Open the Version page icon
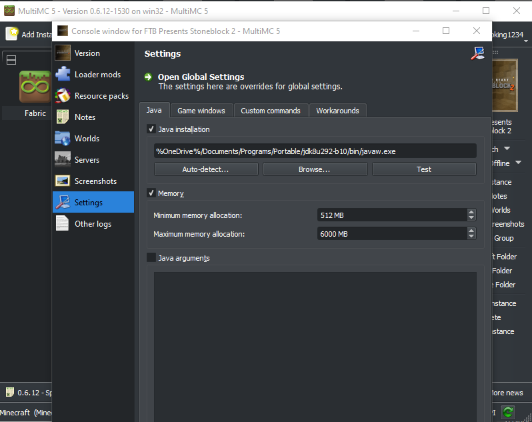Image resolution: width=532 pixels, height=422 pixels. coord(63,53)
